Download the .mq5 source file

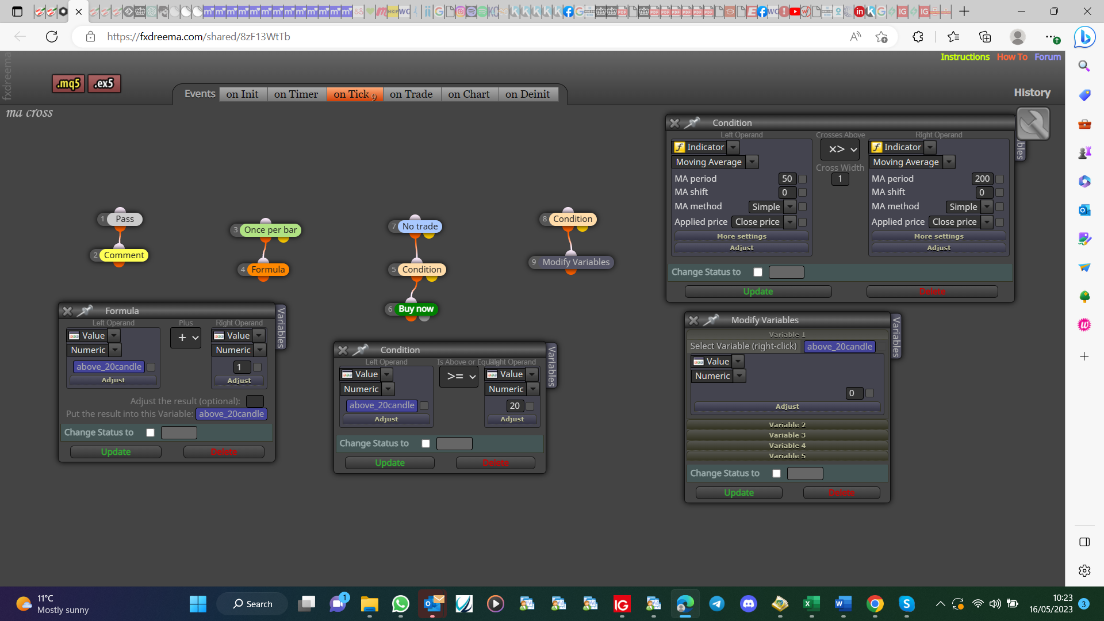pyautogui.click(x=68, y=84)
